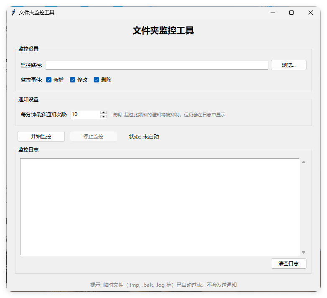Viewport: 327px width, 298px height.
Task: Open folder picker with 浏览... button
Action: pyautogui.click(x=289, y=65)
